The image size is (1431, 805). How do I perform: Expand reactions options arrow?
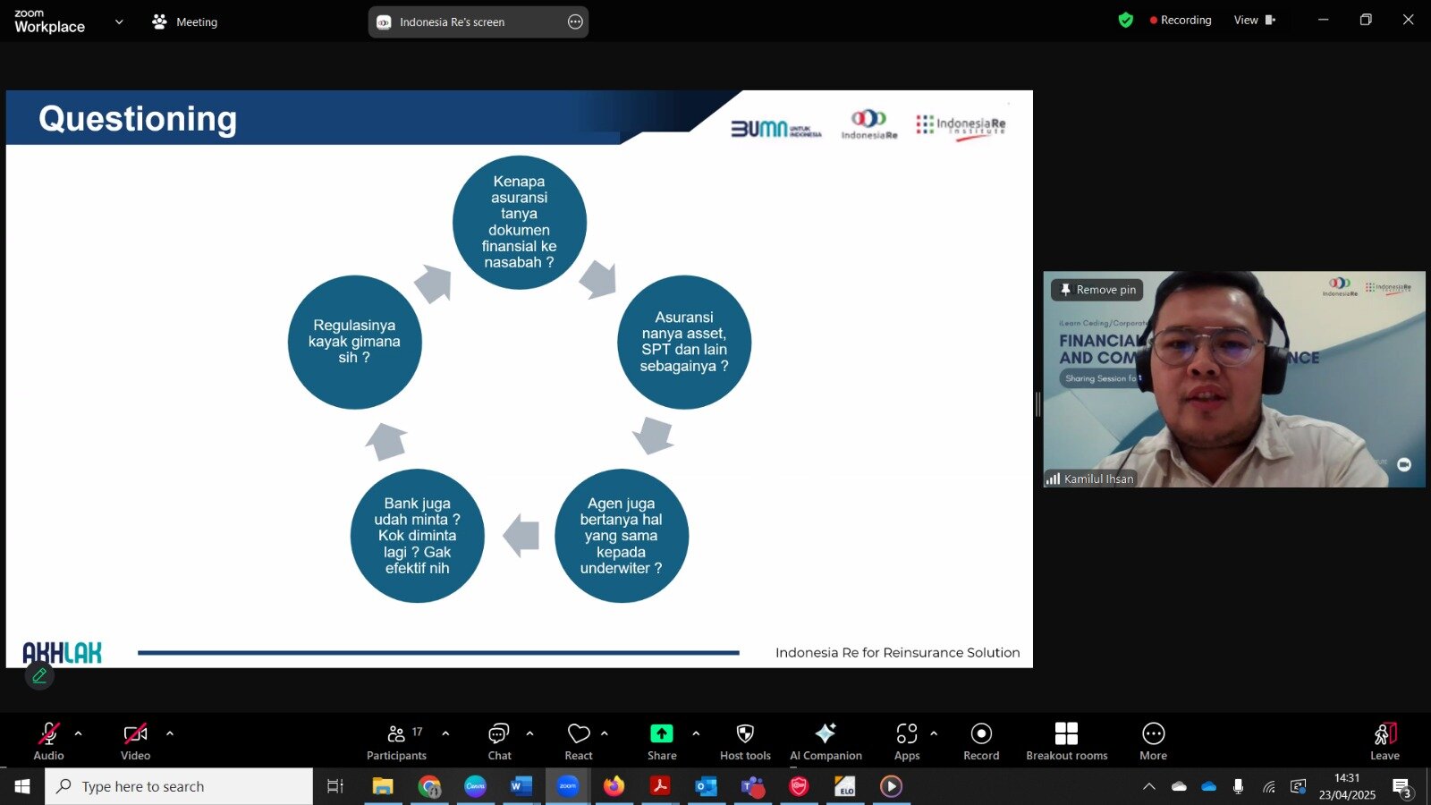click(605, 733)
